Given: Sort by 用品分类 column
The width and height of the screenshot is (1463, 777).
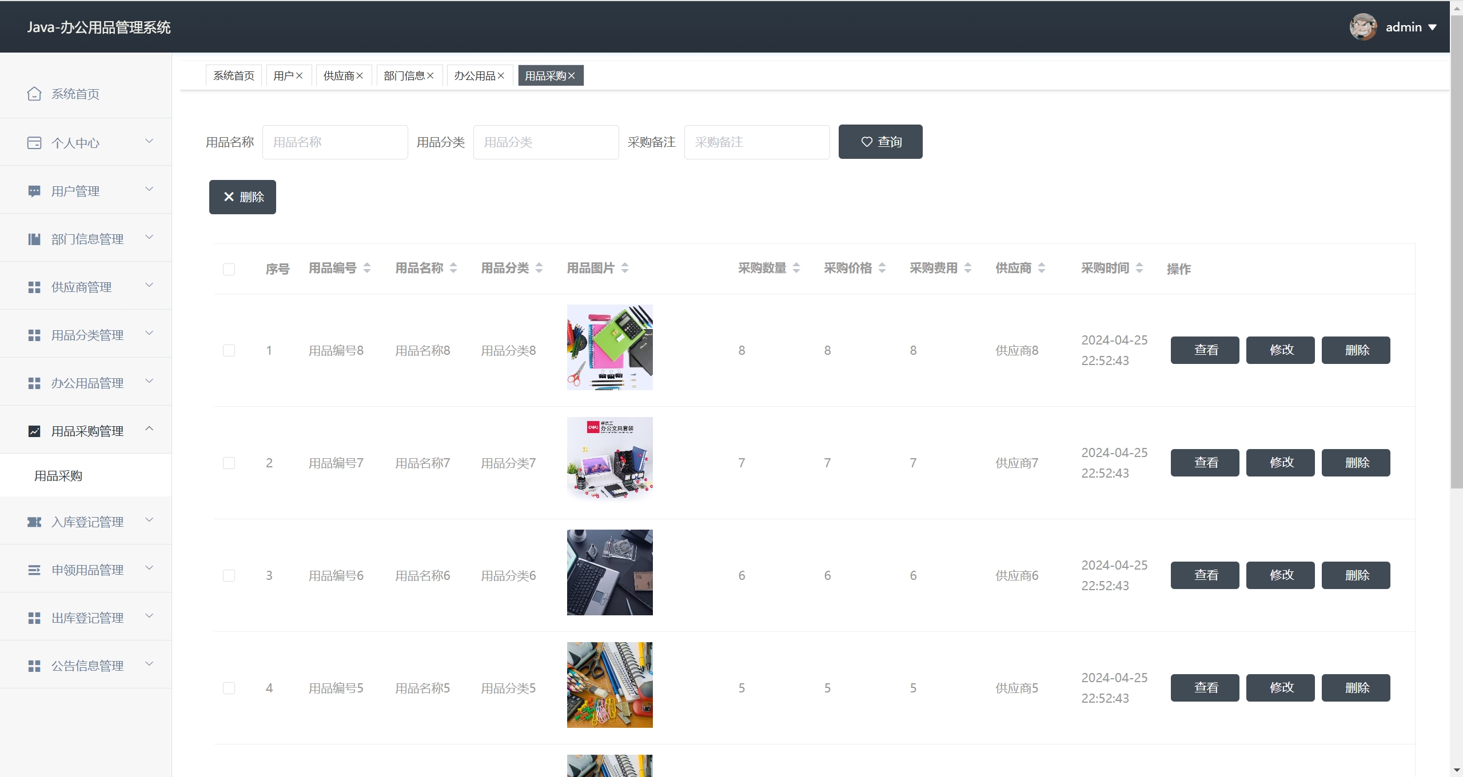Looking at the screenshot, I should pos(539,268).
